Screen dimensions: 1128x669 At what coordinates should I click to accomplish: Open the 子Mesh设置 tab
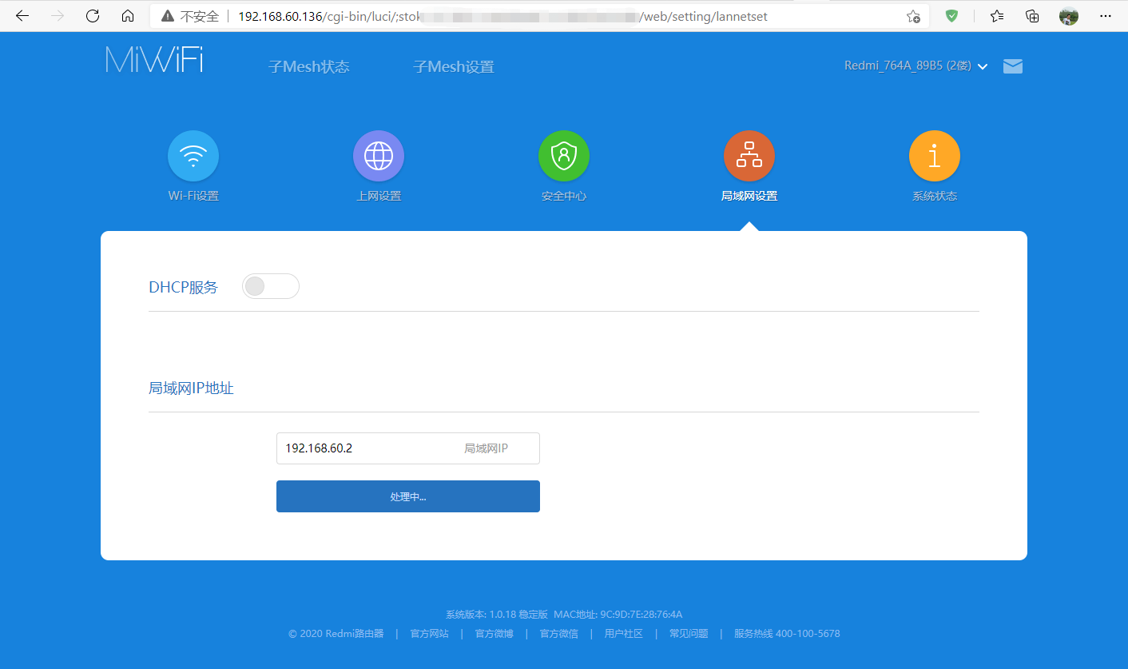[453, 67]
